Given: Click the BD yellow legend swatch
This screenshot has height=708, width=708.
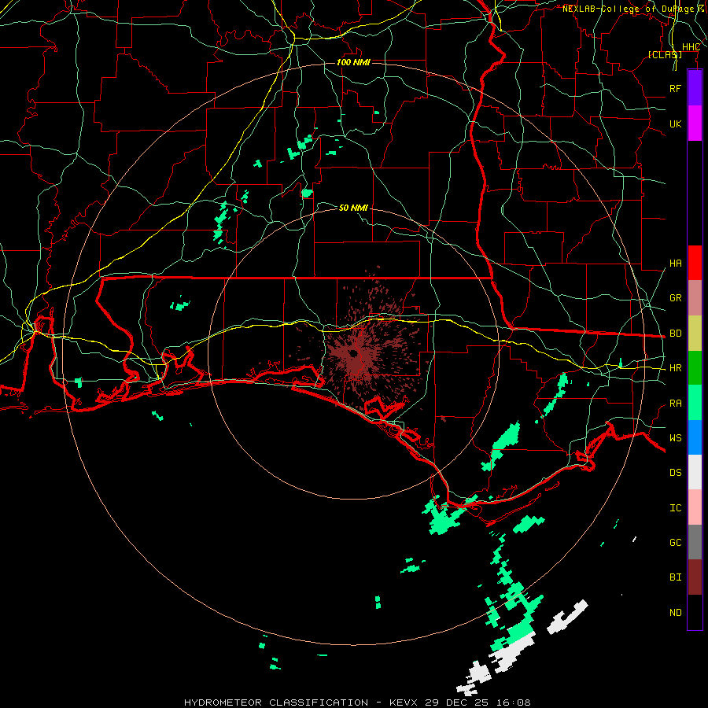Looking at the screenshot, I should click(x=695, y=334).
